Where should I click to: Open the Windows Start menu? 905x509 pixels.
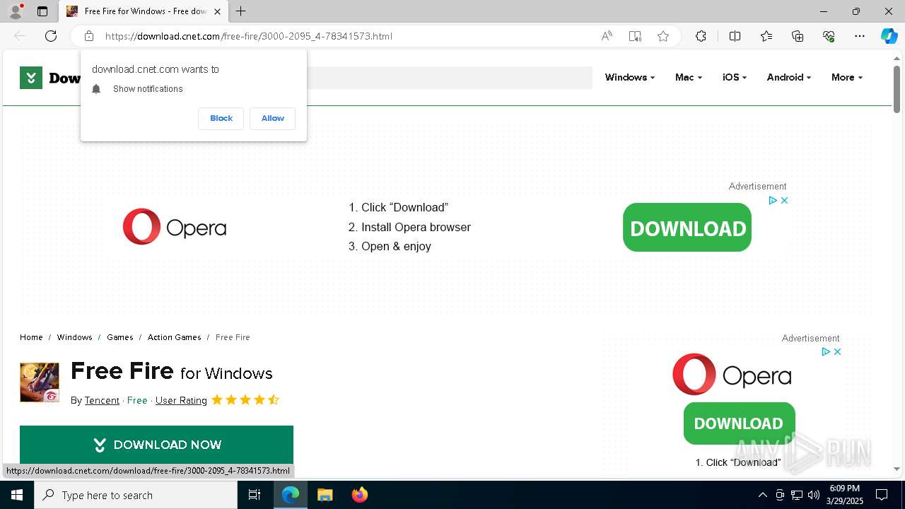pos(17,495)
